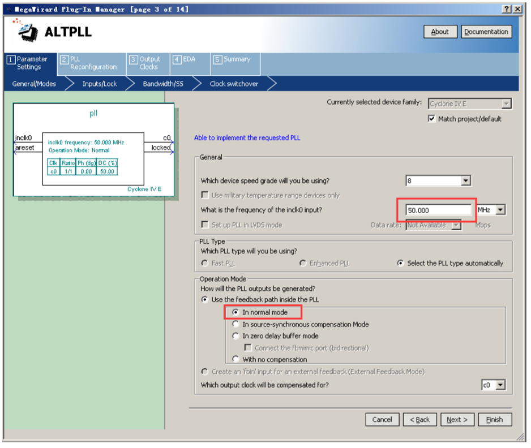Click the Finish button

click(495, 420)
